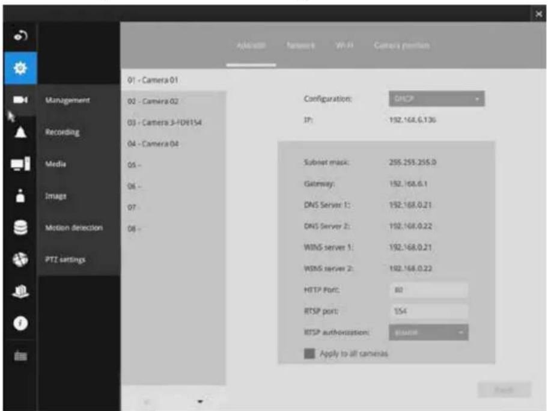Open the RTSP authorization dropdown
Image resolution: width=548 pixels, height=411 pixels.
[x=428, y=333]
